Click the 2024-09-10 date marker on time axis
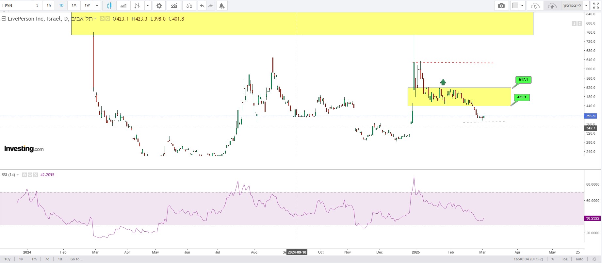The width and height of the screenshot is (602, 263). point(297,252)
